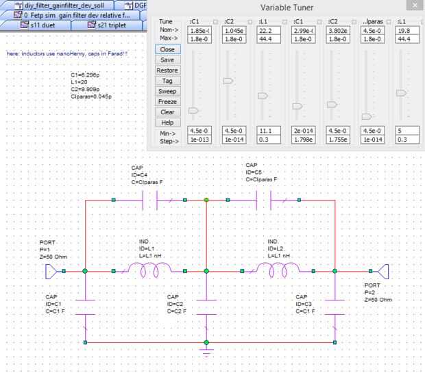Screen dimensions: 425x373
Task: Click the slider handle of :C2 column with Nom 3.802e
Action: (332, 104)
